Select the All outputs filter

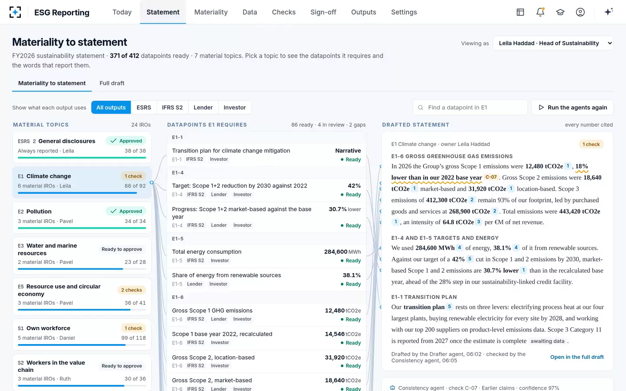[111, 107]
